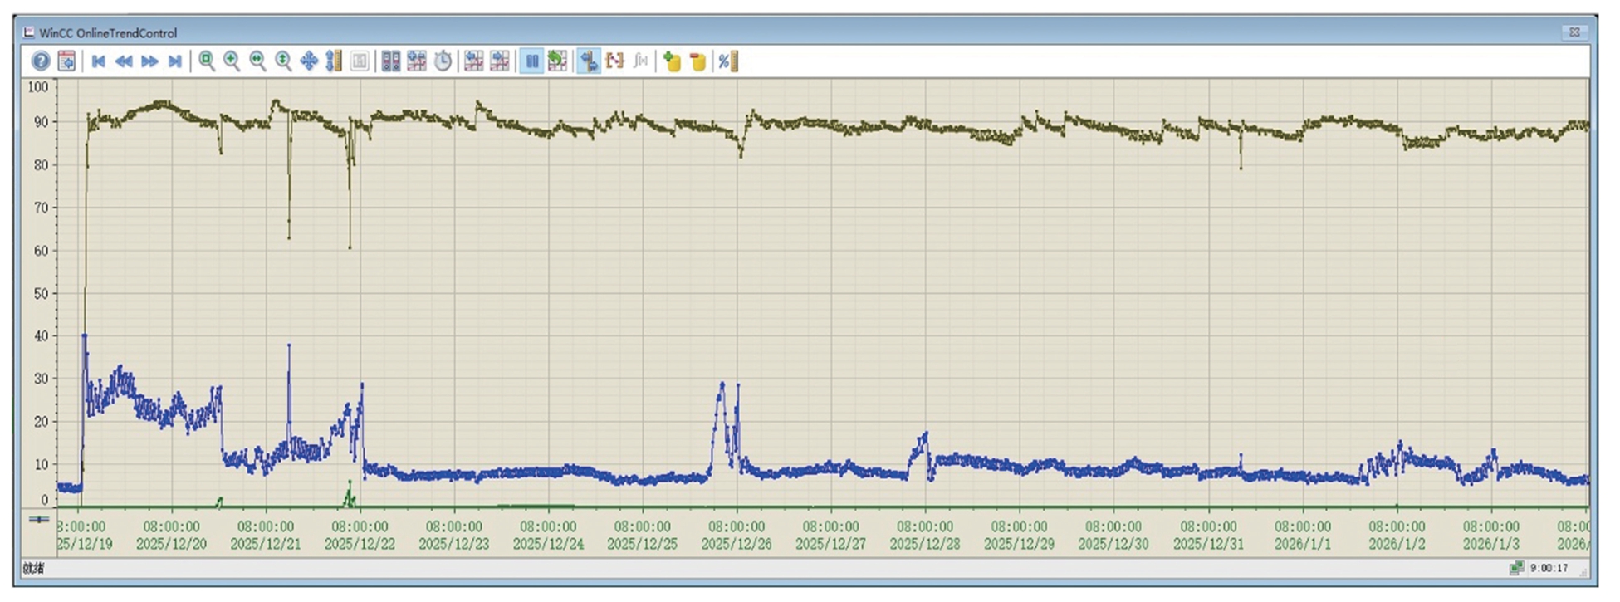Click the value axis label 0

pos(46,500)
